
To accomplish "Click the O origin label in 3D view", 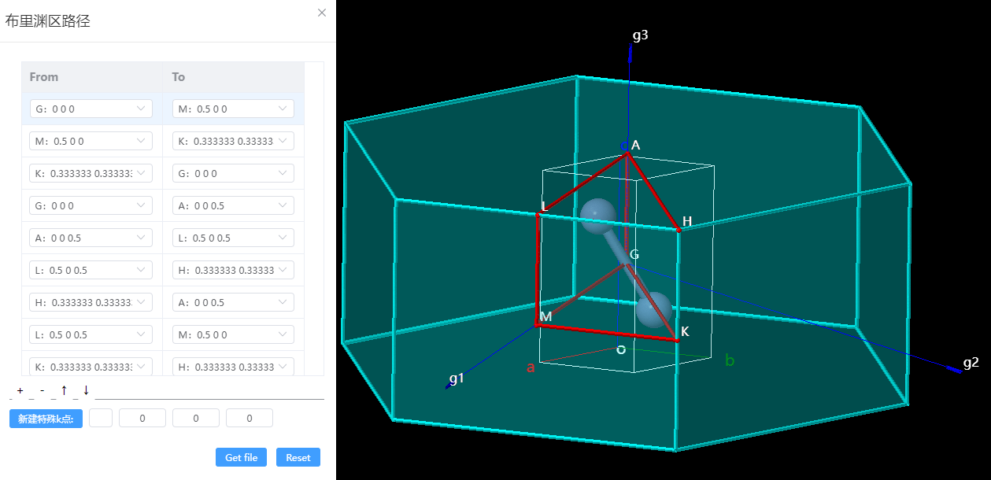I will (x=621, y=349).
